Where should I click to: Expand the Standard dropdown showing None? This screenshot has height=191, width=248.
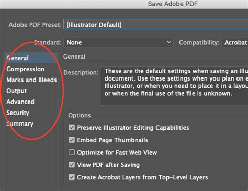[118, 42]
